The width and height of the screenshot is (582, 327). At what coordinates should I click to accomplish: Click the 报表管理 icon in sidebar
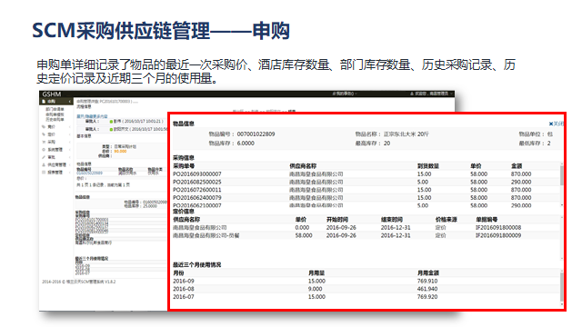[44, 173]
